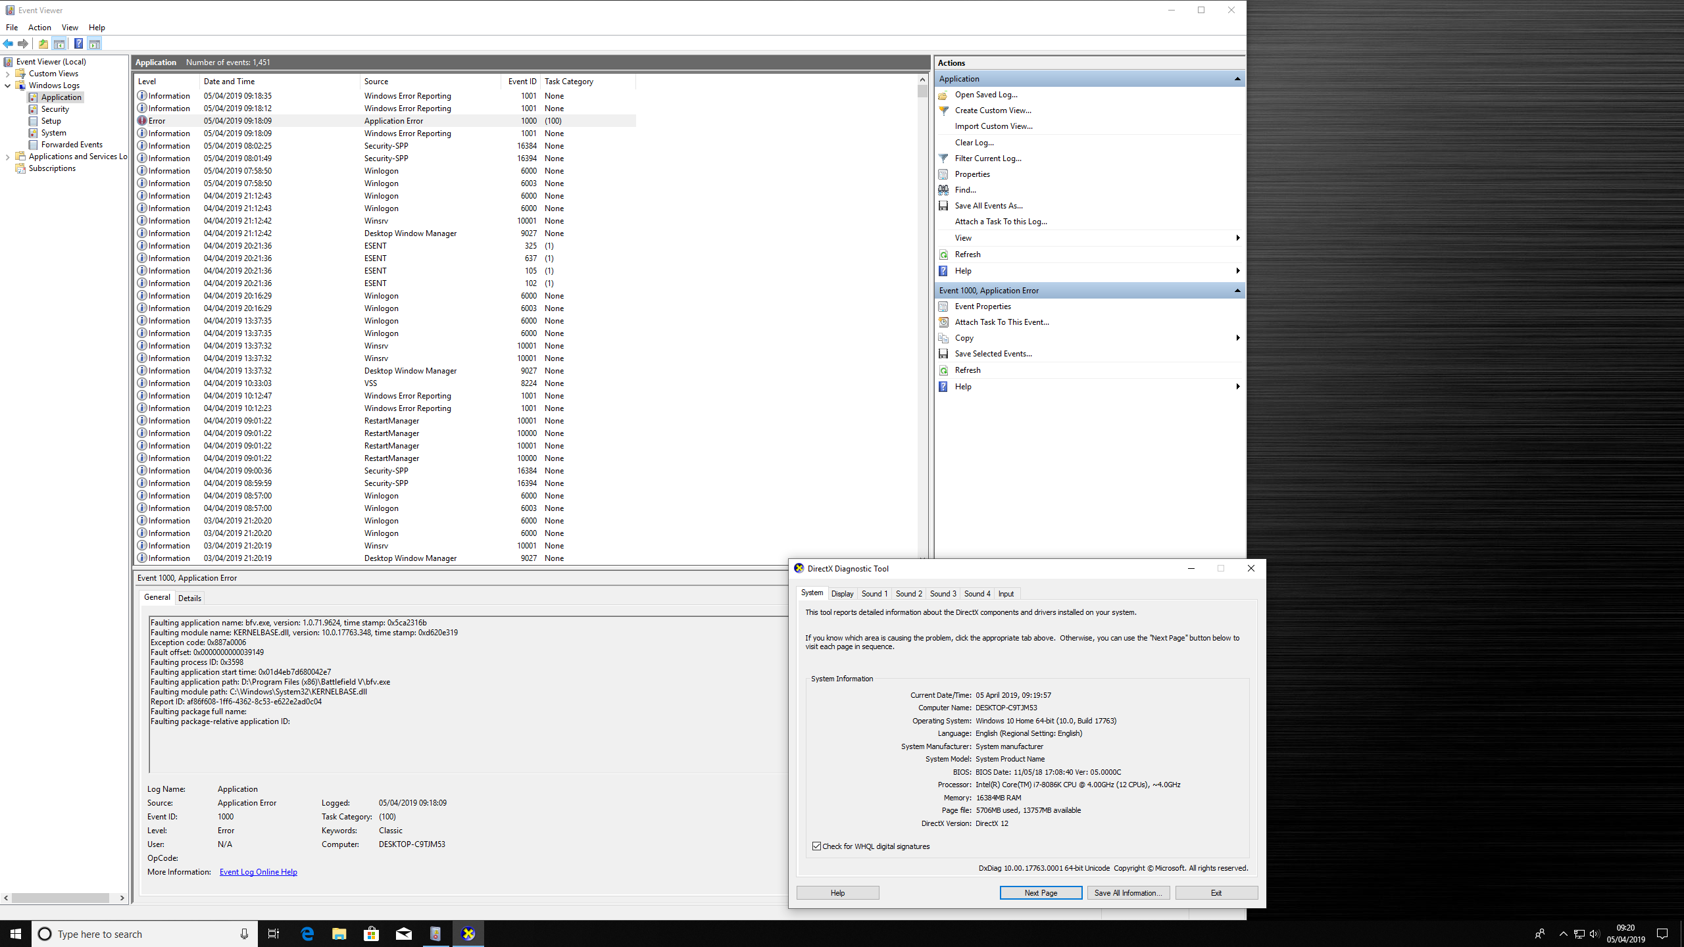Switch to the Details tab
This screenshot has height=947, width=1684.
tap(189, 598)
